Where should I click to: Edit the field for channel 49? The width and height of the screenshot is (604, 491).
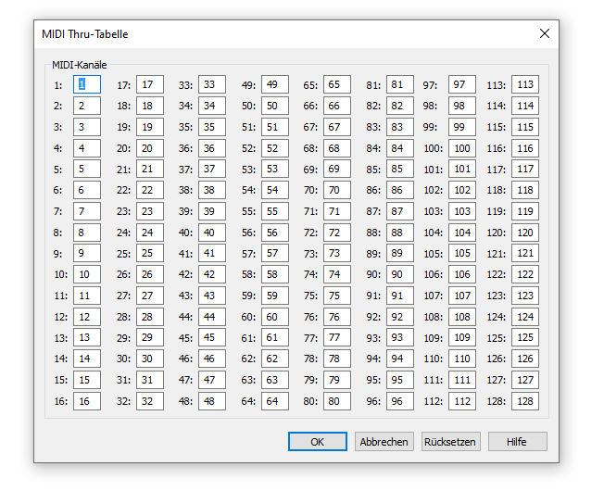[x=275, y=84]
